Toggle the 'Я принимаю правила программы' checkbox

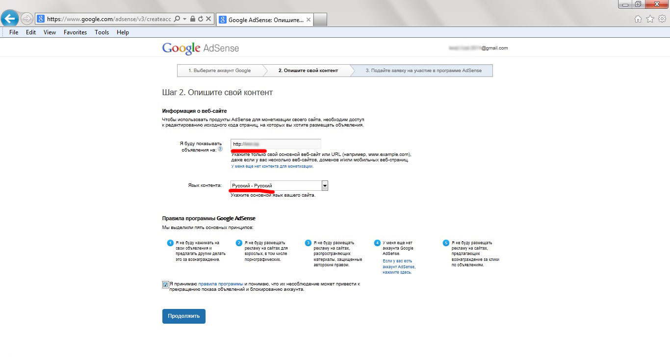tap(165, 284)
